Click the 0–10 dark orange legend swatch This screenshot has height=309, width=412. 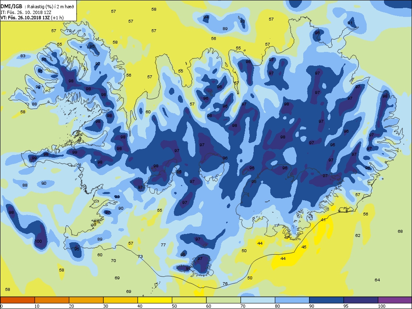17,300
